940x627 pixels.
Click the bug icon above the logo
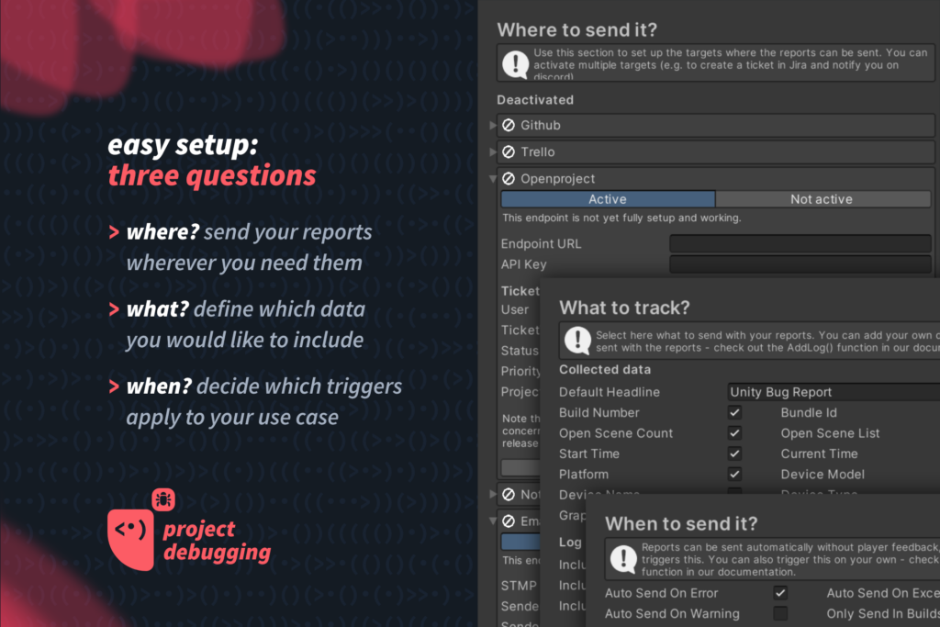pos(163,500)
